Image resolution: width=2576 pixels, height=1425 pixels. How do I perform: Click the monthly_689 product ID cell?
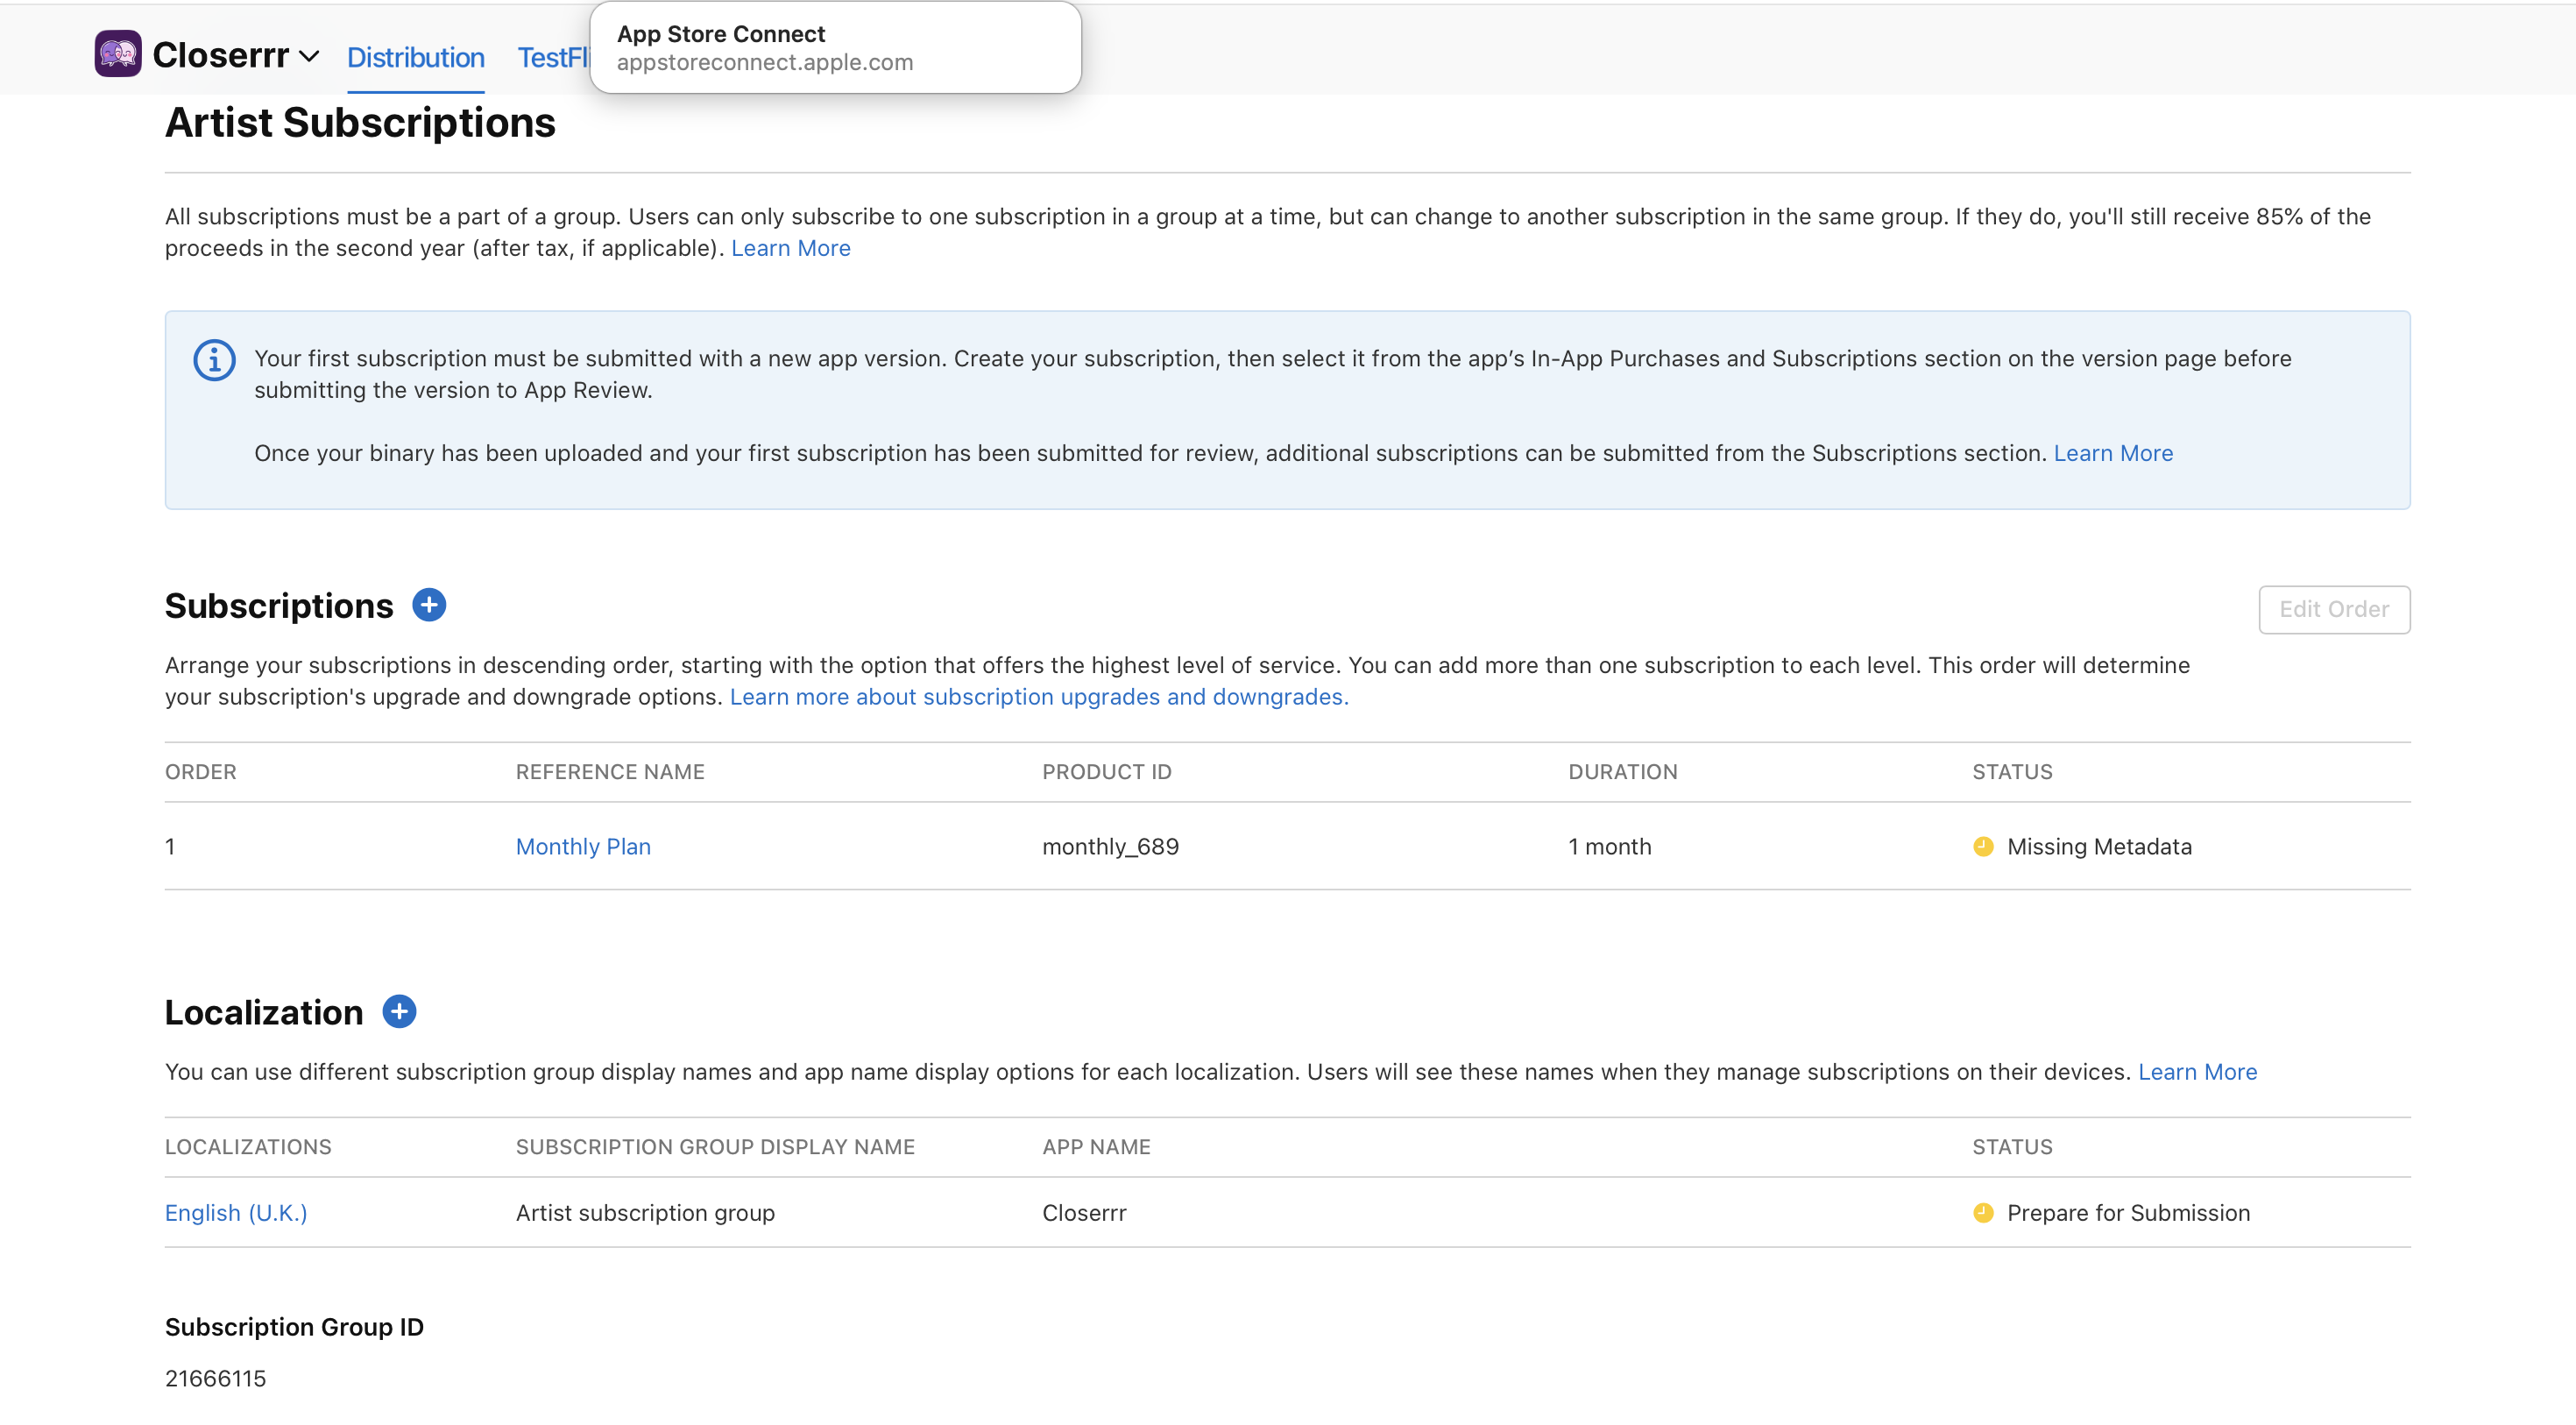(1110, 847)
